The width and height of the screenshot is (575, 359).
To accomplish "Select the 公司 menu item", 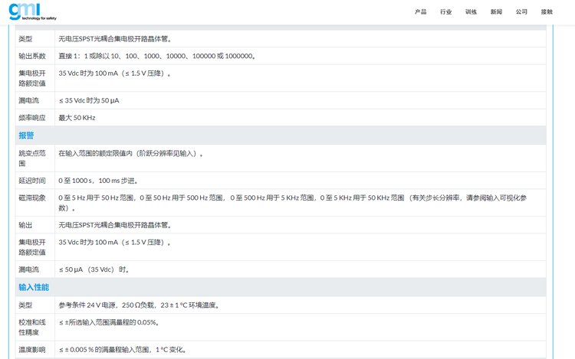I will (x=521, y=12).
